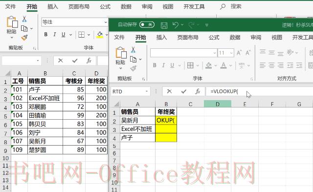The width and height of the screenshot is (313, 192).
Task: Toggle Underline U in back window font group
Action: pos(64,35)
